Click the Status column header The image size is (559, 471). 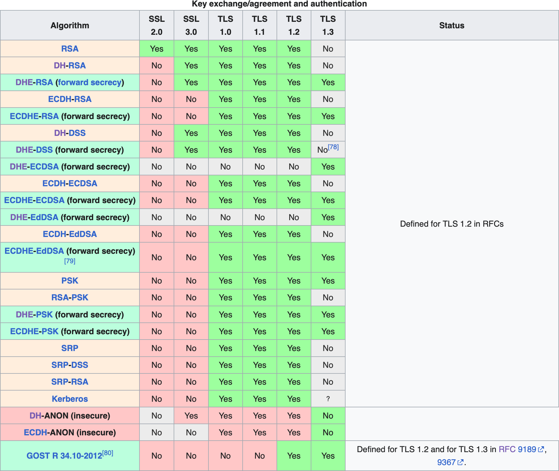click(x=452, y=25)
